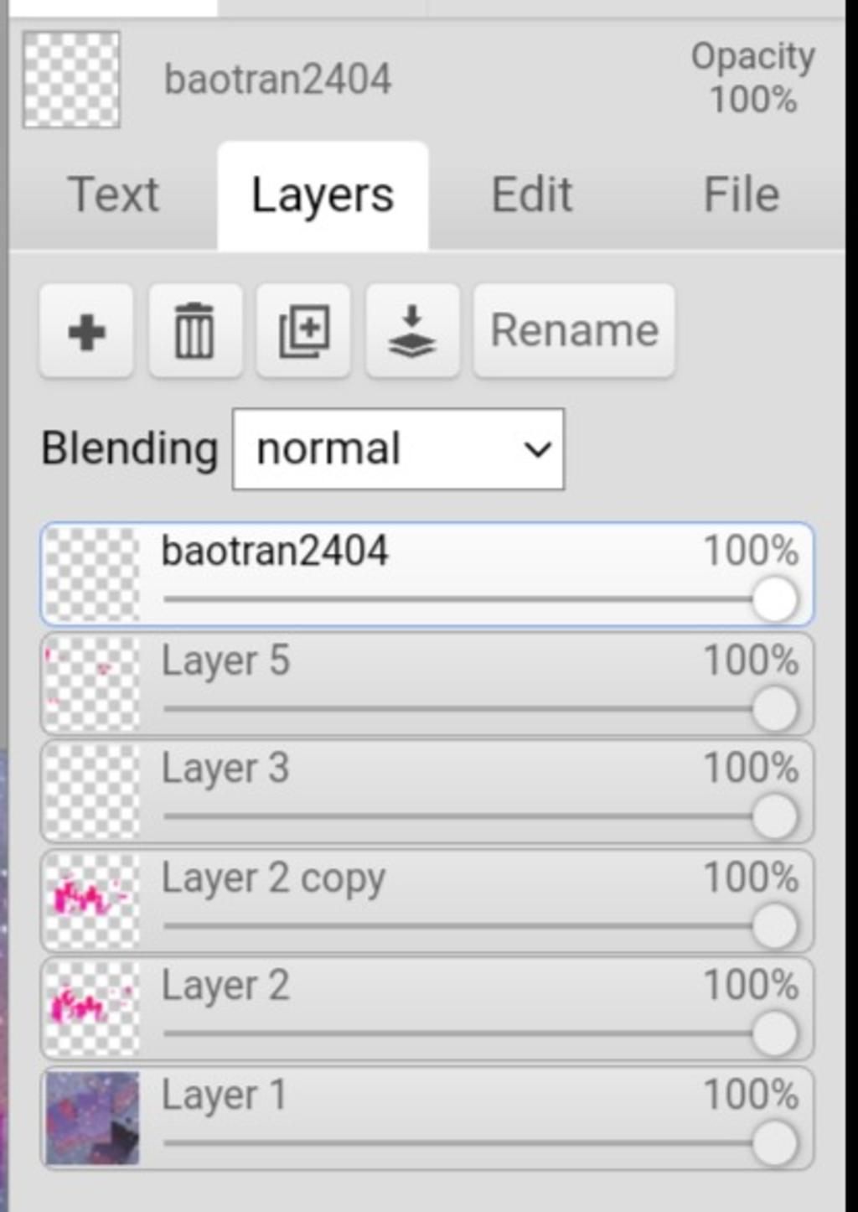The image size is (858, 1212).
Task: Click the Layer 2 copy thumbnail
Action: point(91,901)
